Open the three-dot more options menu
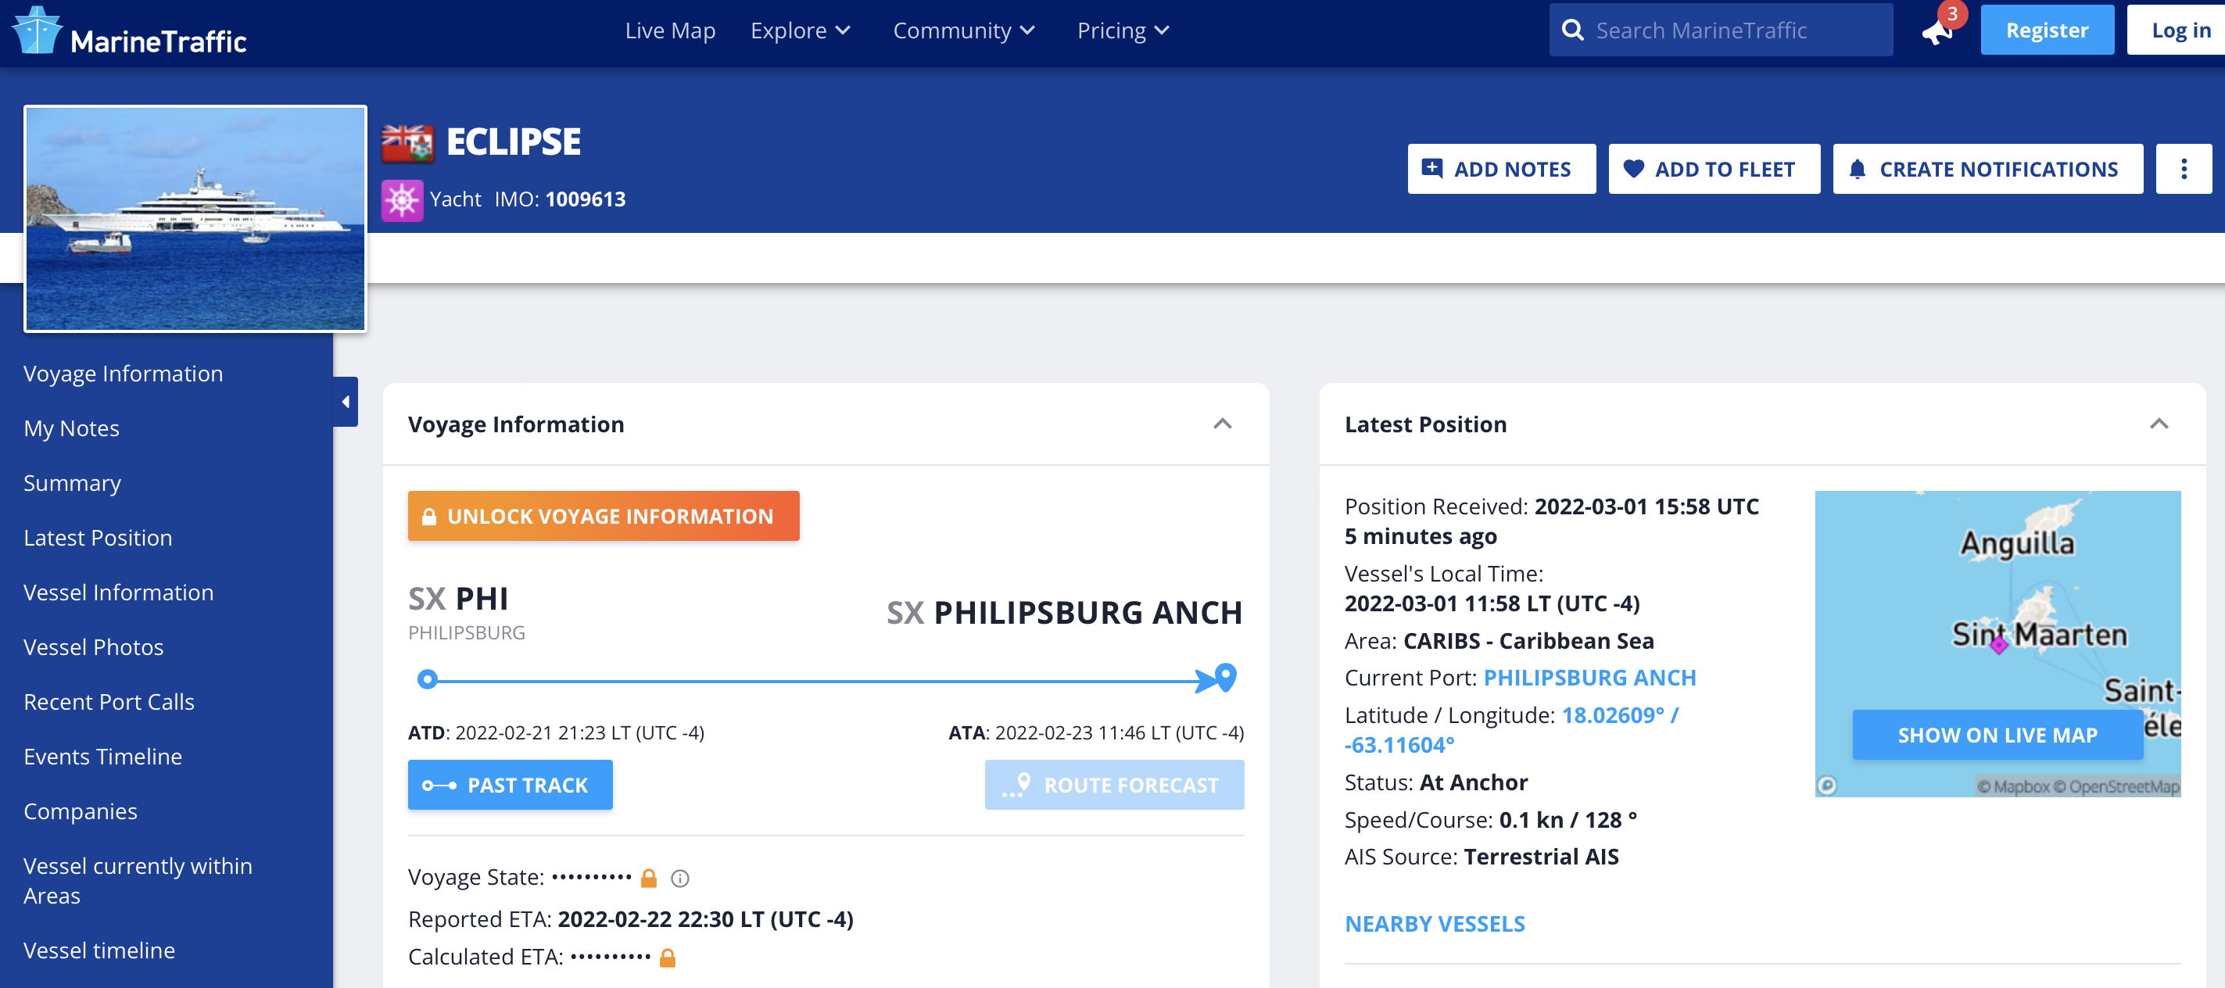This screenshot has width=2225, height=988. (2183, 170)
